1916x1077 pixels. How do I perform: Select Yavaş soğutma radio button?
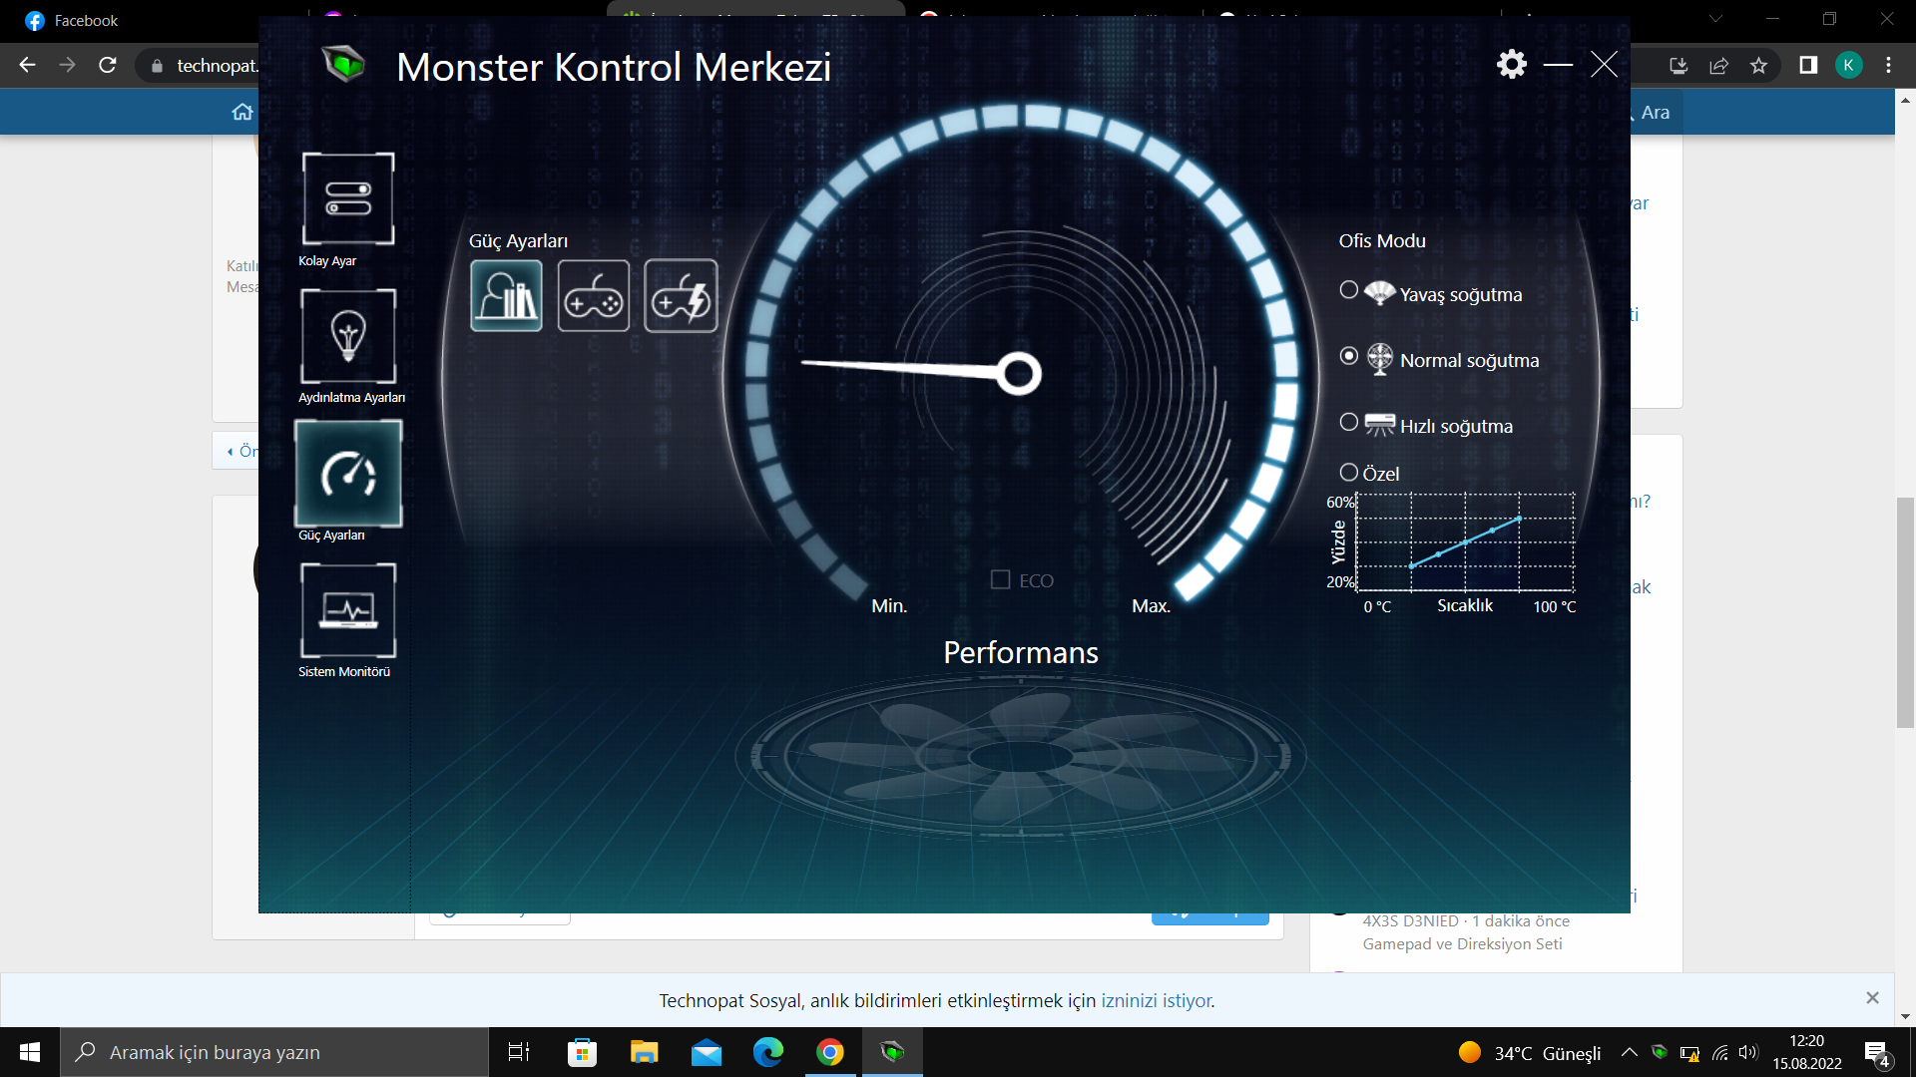[1349, 290]
